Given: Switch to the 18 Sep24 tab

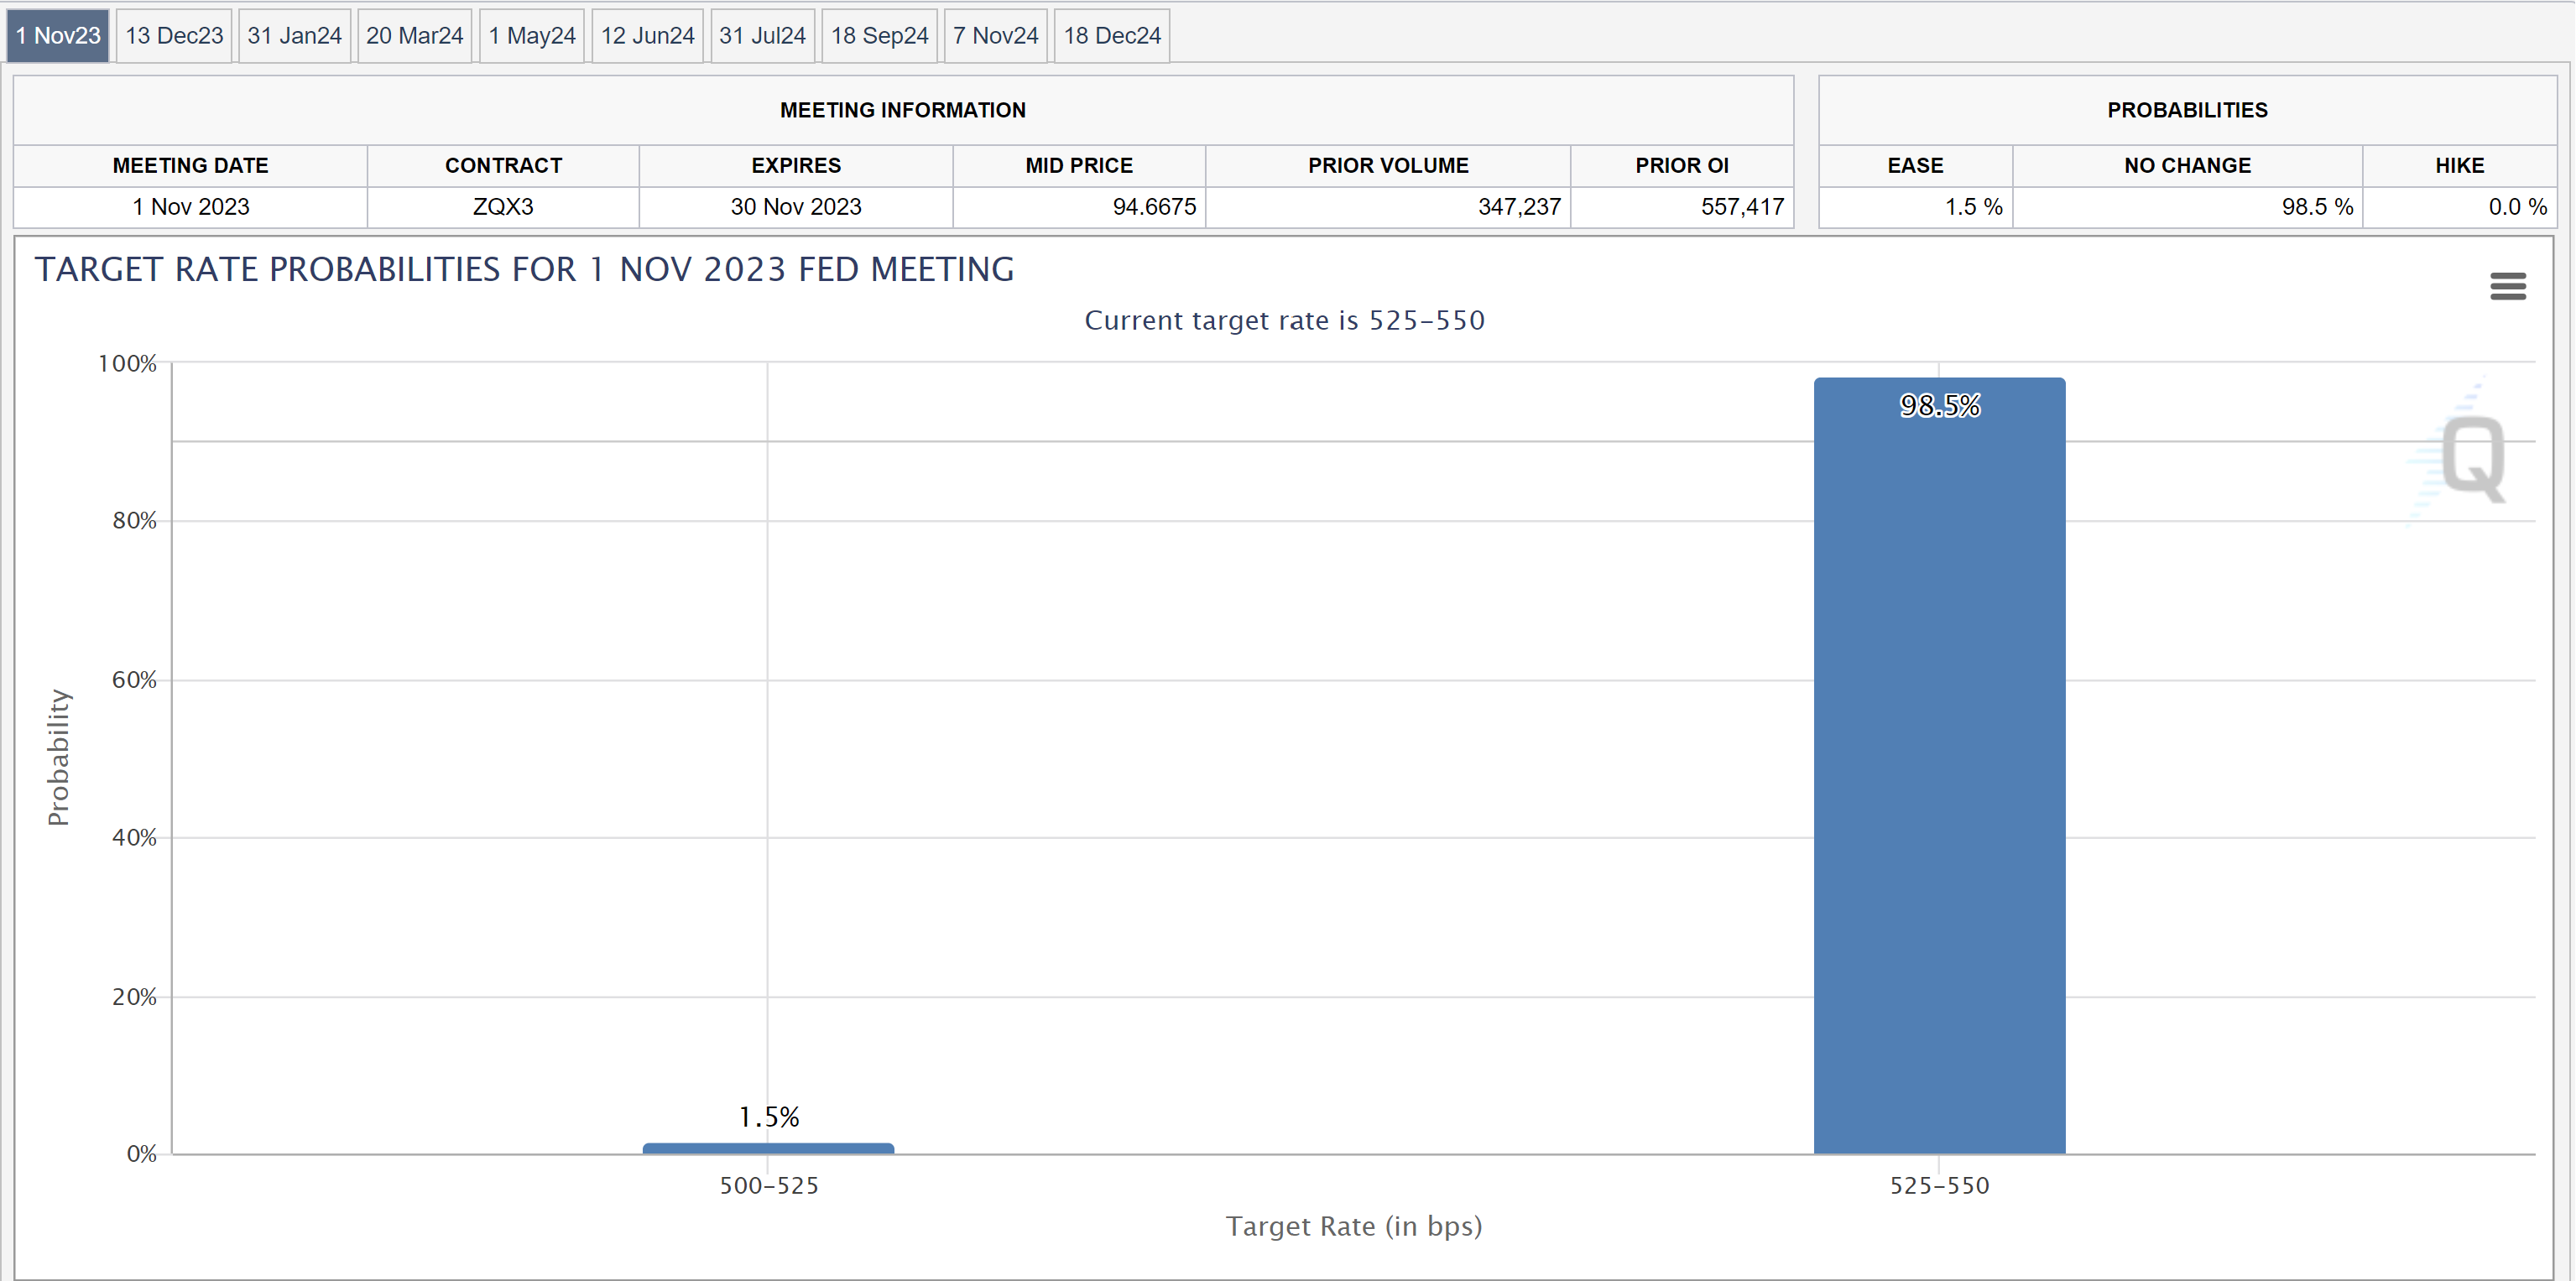Looking at the screenshot, I should coord(879,36).
